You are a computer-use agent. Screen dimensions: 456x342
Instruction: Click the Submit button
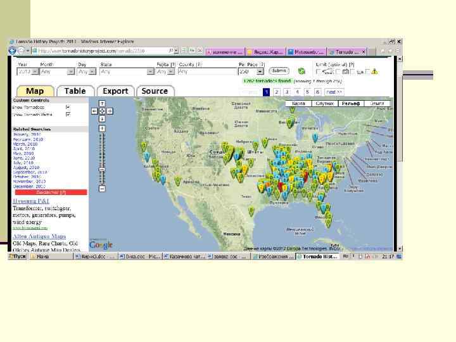click(x=279, y=71)
